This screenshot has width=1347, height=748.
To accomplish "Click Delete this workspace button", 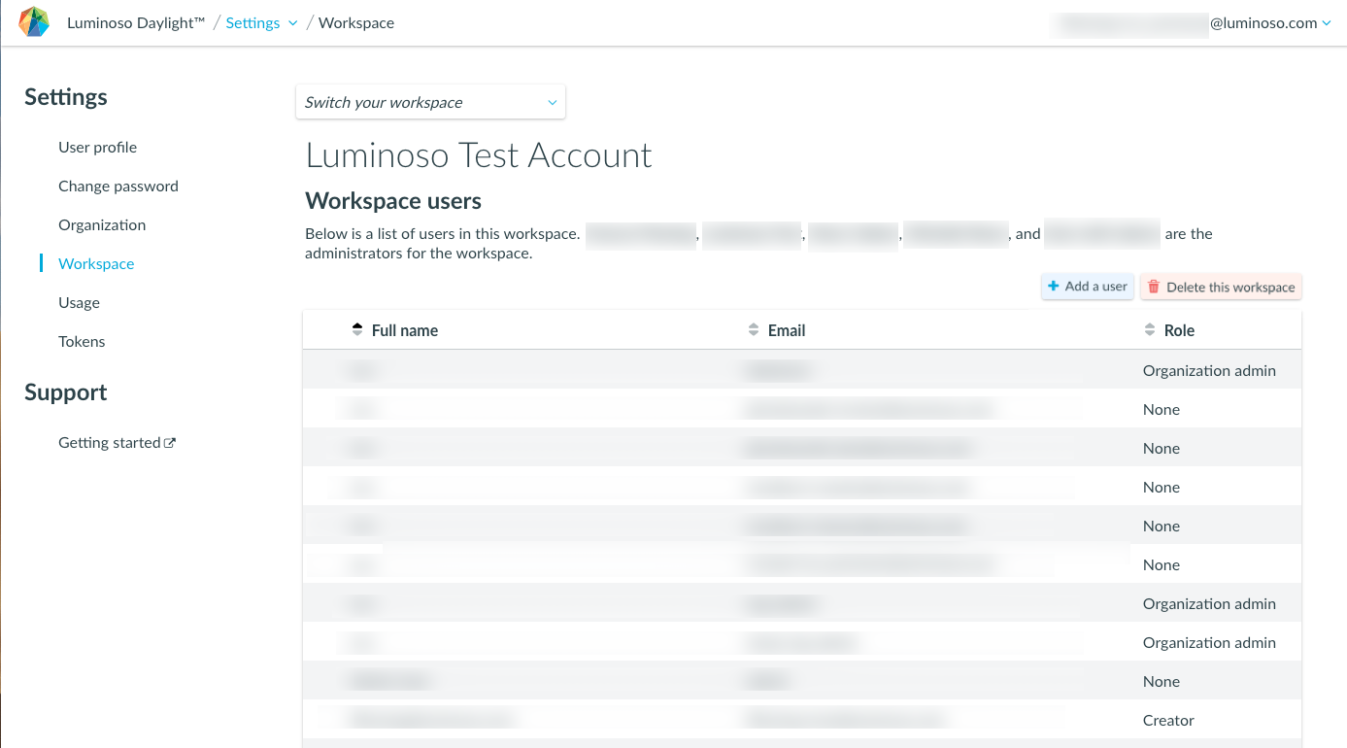I will click(1221, 287).
